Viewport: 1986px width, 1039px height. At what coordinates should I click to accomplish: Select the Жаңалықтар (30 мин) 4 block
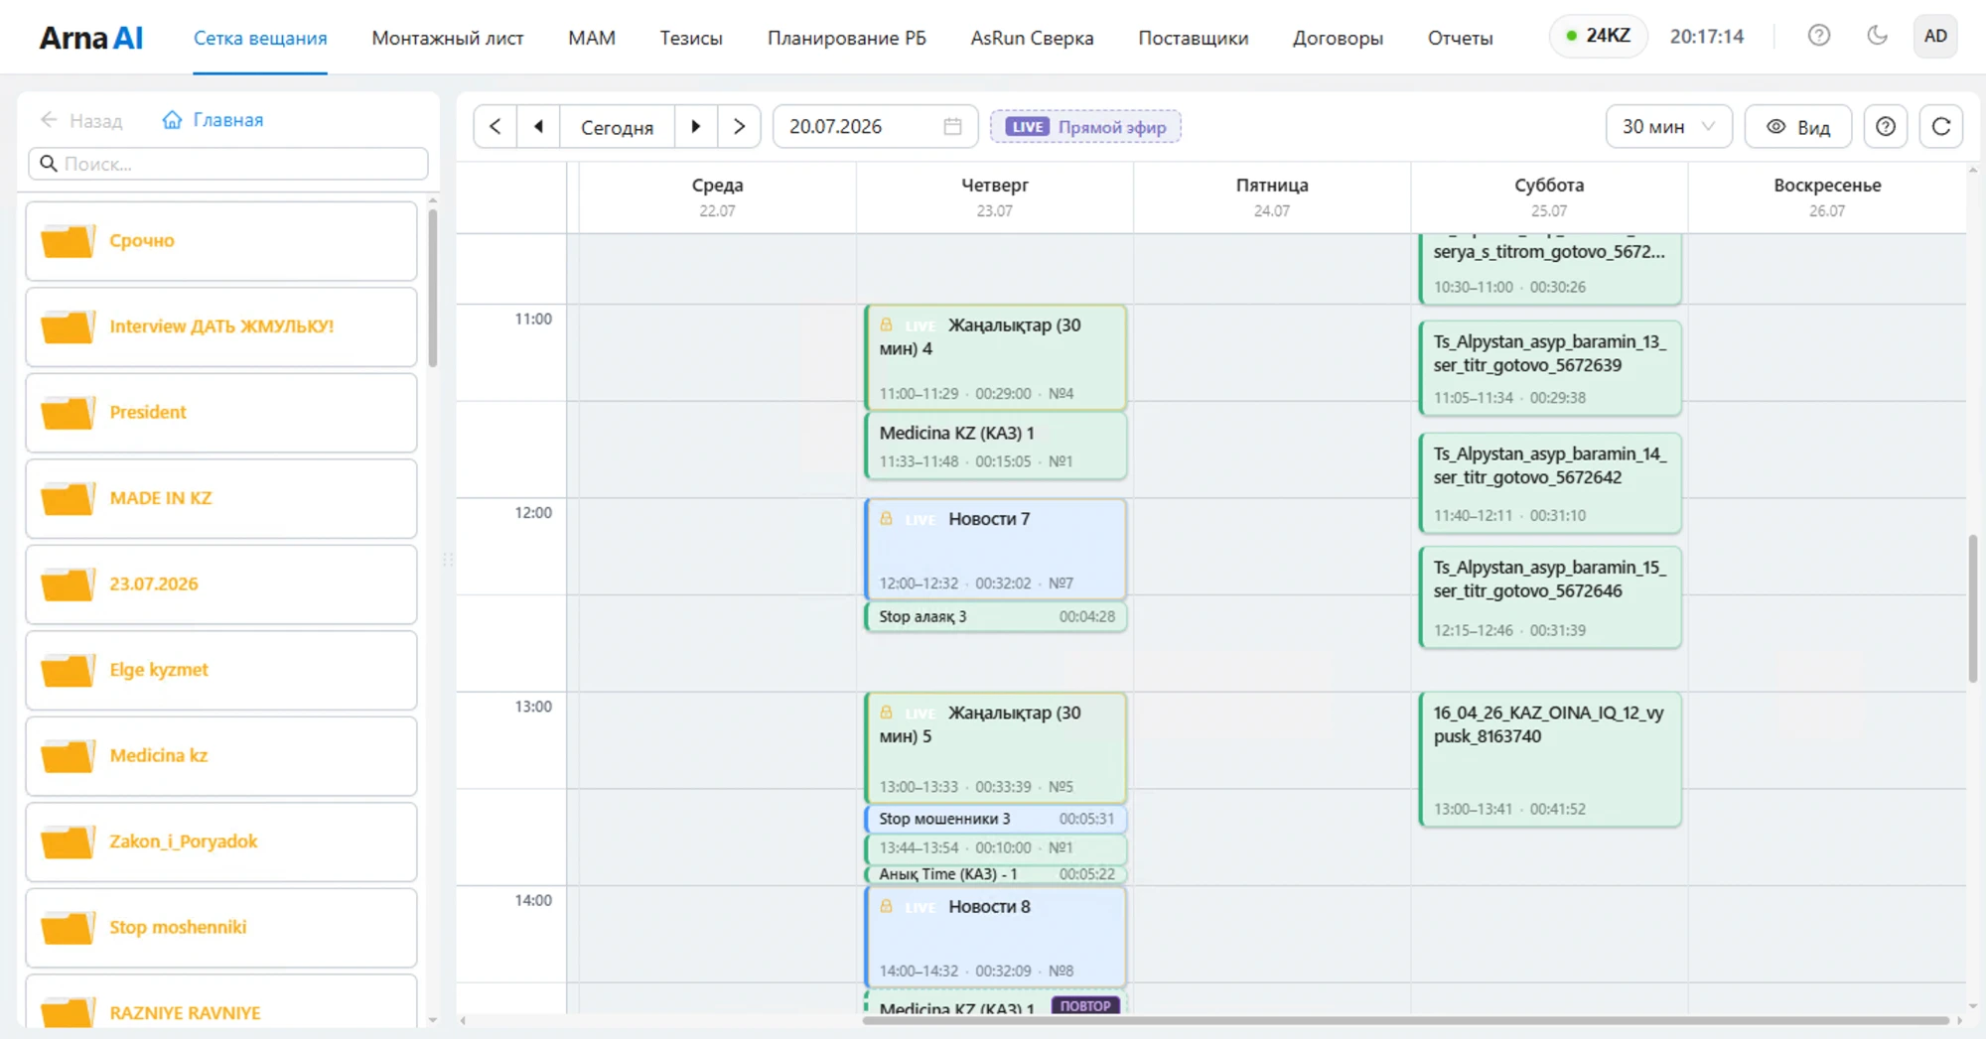[x=996, y=357]
